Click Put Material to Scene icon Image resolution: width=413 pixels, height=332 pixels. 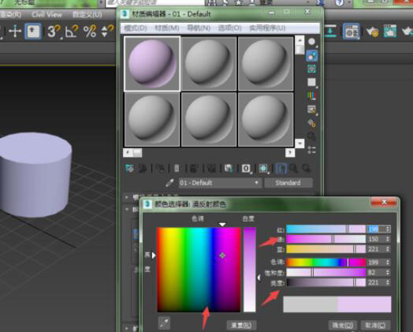[x=142, y=169]
